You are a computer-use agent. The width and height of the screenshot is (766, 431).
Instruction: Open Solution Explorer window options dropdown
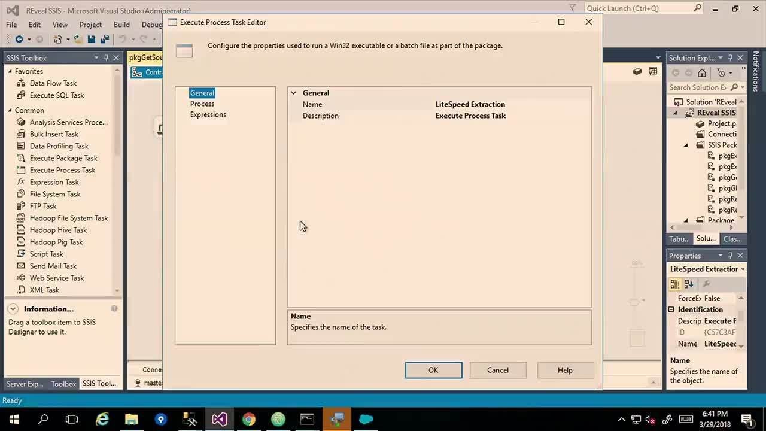(x=720, y=57)
